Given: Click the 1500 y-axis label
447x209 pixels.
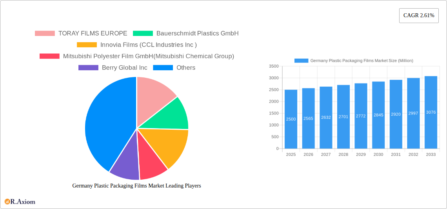Looking at the screenshot, I should pyautogui.click(x=274, y=113).
